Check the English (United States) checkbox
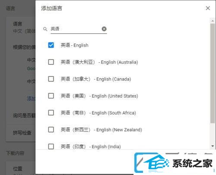 [51, 96]
